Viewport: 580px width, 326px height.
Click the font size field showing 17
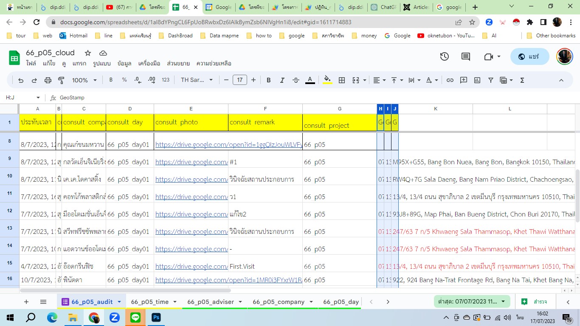[240, 80]
